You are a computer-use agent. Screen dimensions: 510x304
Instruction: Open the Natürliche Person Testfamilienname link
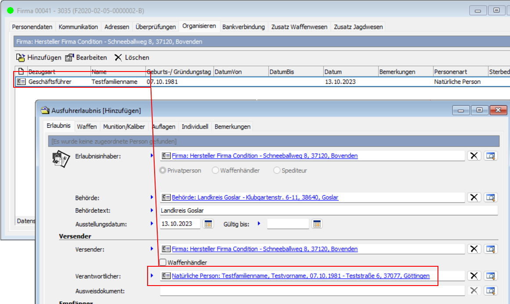300,276
